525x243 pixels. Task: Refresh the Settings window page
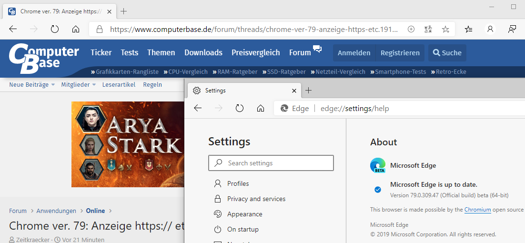coord(240,108)
